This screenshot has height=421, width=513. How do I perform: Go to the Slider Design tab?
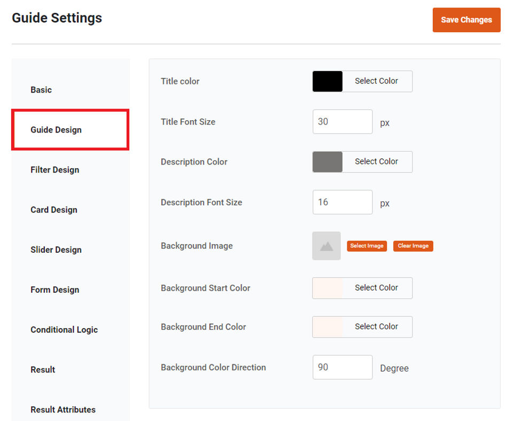click(x=56, y=250)
